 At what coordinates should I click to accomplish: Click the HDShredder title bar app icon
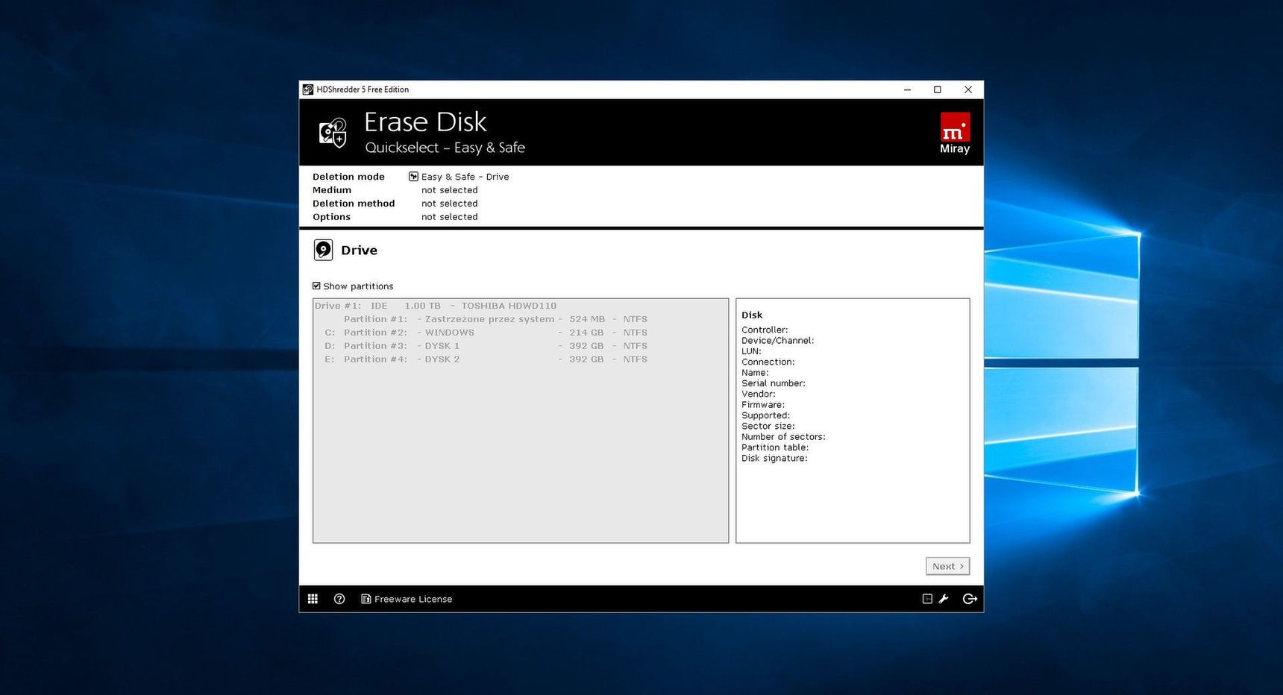[x=307, y=89]
